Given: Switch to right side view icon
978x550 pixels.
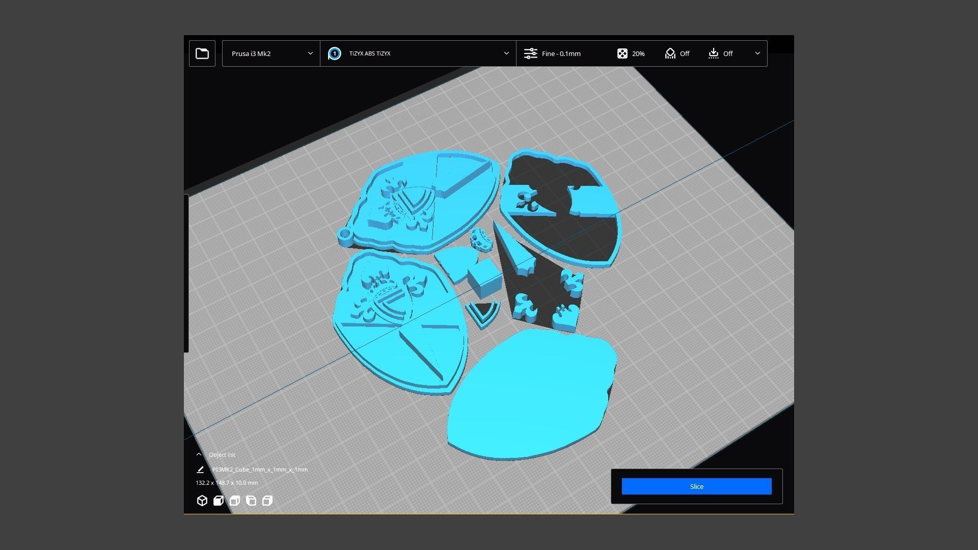Looking at the screenshot, I should 267,501.
